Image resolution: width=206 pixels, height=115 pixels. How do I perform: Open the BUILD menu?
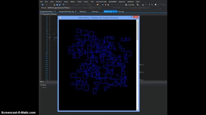pos(66,2)
